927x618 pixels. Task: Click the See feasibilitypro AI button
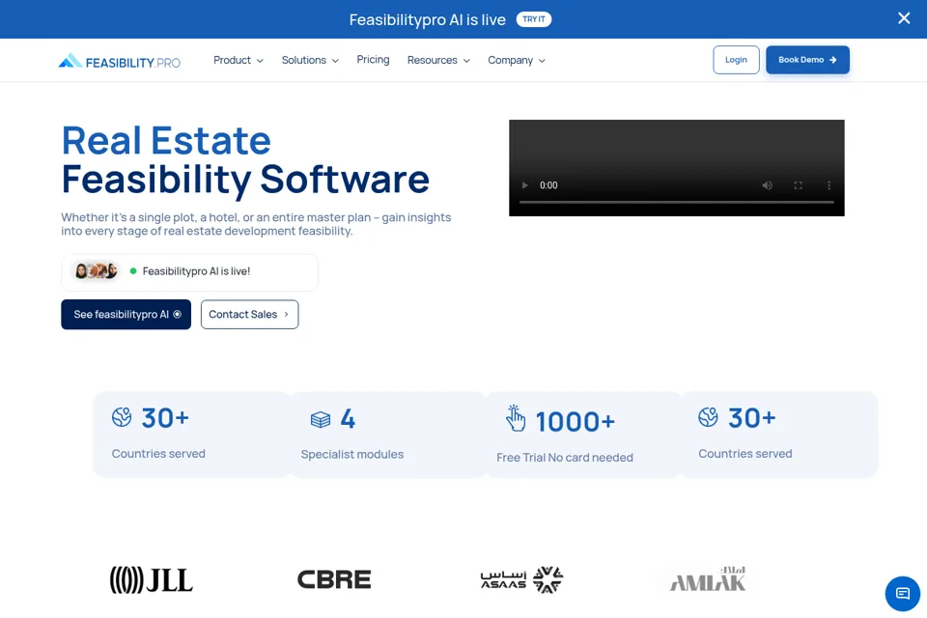pos(126,315)
